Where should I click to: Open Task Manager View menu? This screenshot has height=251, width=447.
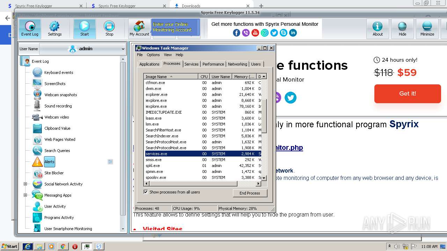pos(168,55)
